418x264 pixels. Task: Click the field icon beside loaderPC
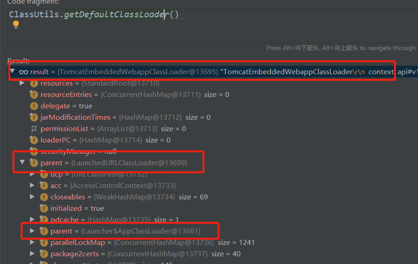(34, 140)
